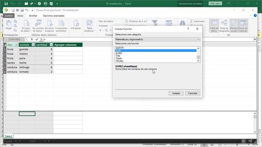Select SUMX in the function list
Screen dimensions: 262x147
pos(156,53)
